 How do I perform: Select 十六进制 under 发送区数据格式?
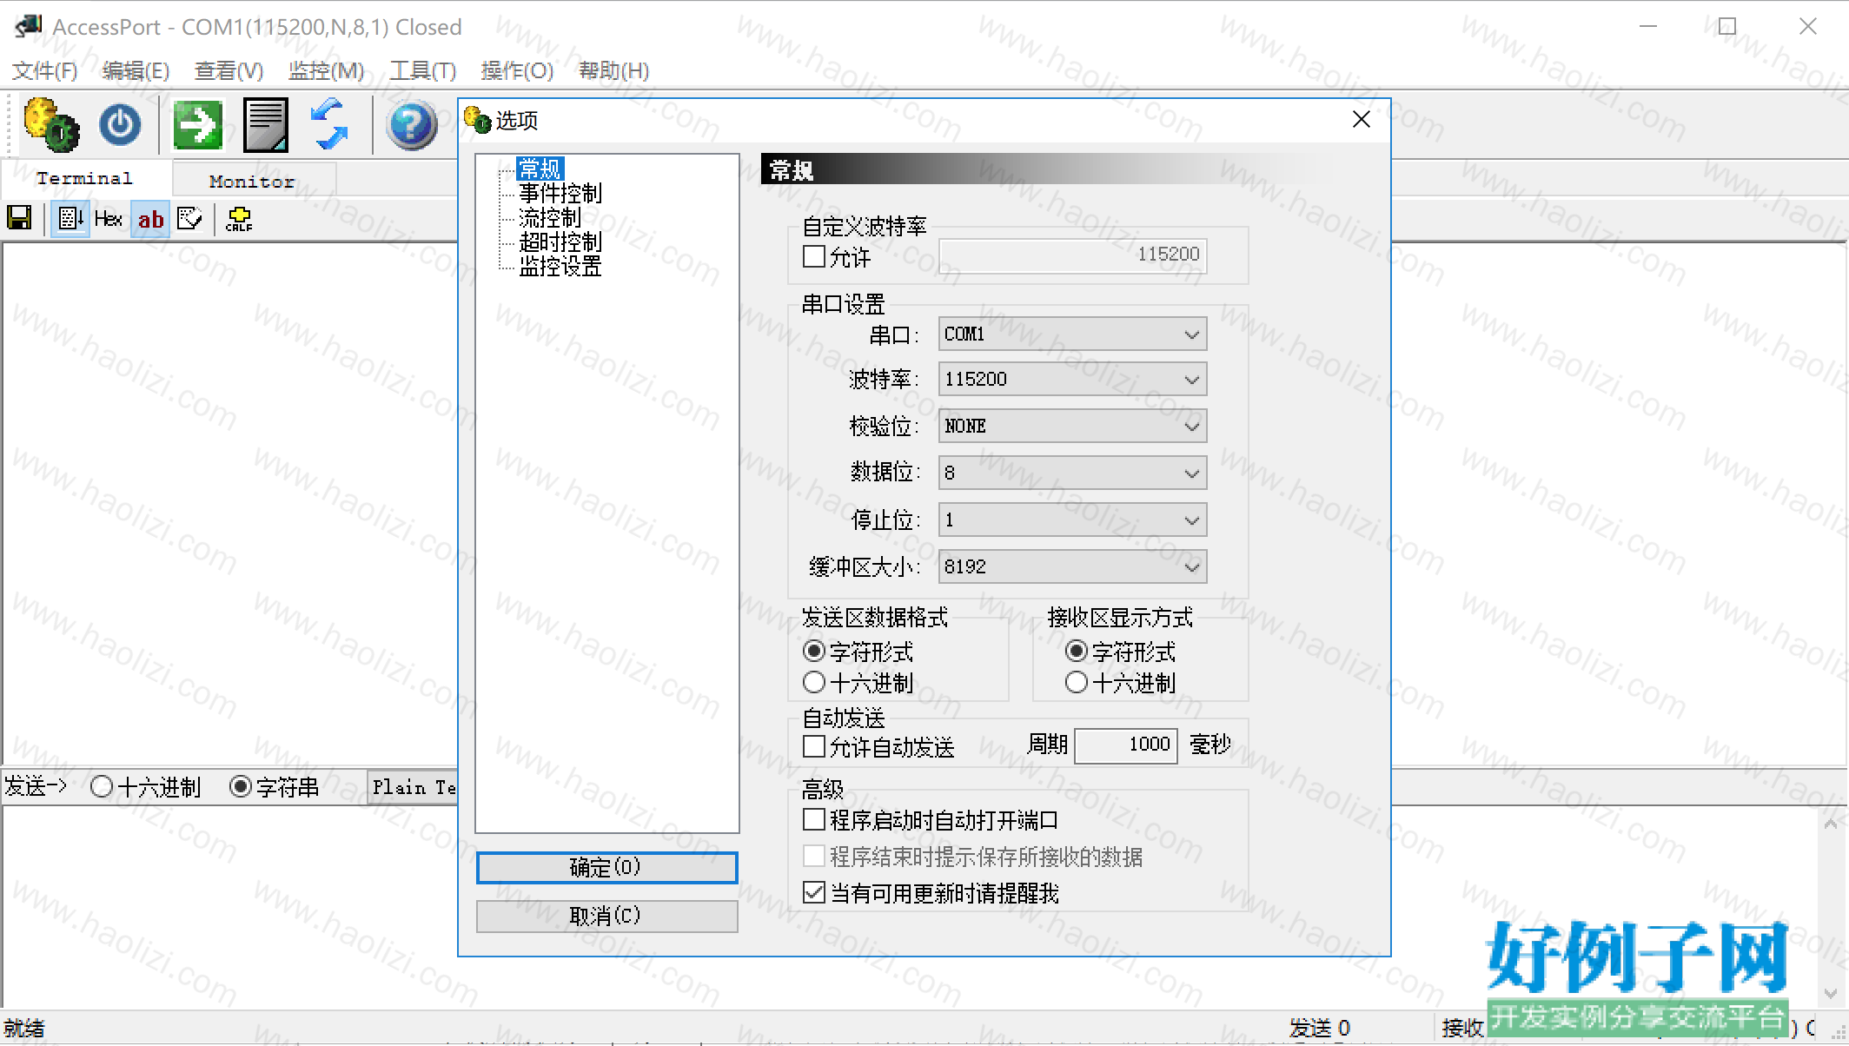coord(814,682)
